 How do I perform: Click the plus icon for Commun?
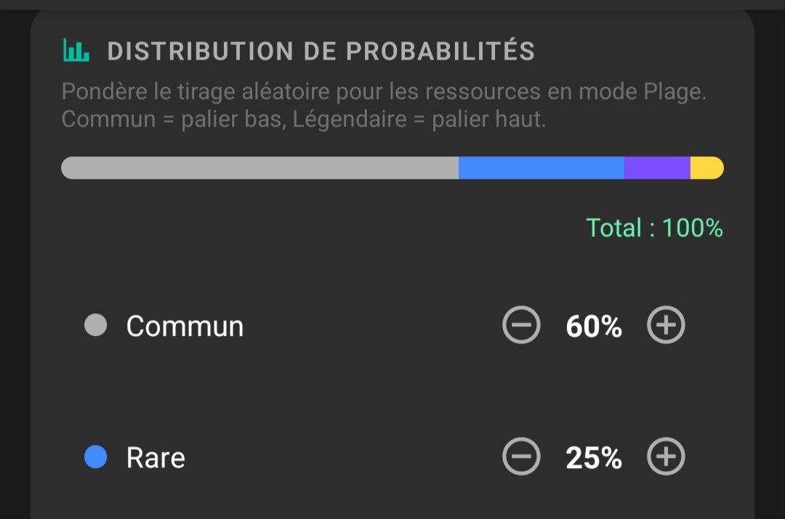(665, 325)
